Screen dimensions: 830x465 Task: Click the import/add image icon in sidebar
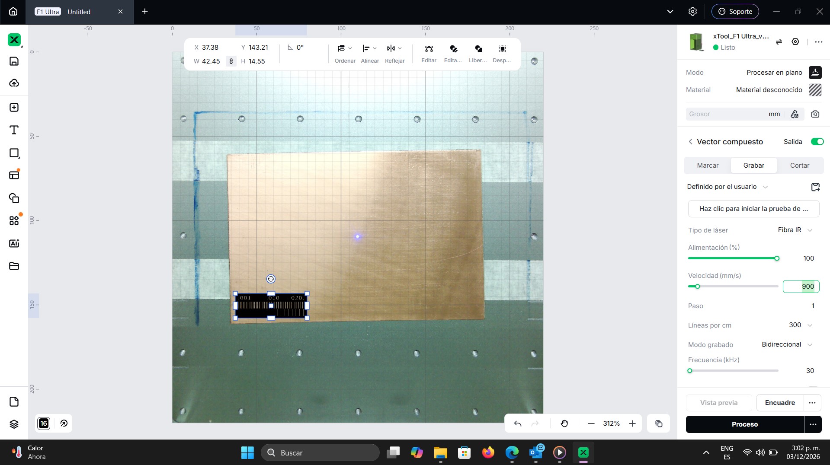point(14,108)
